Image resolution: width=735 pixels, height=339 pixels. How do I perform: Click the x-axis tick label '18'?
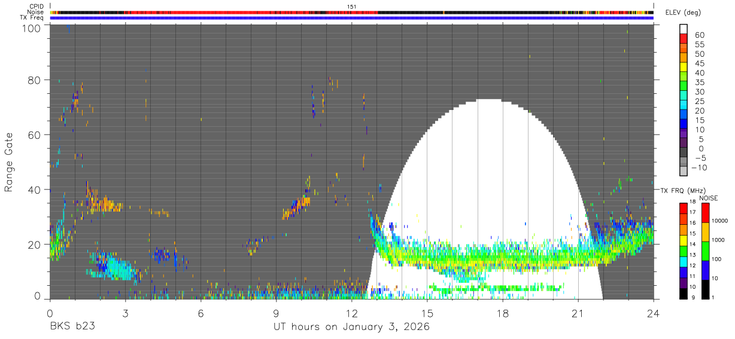pyautogui.click(x=502, y=312)
